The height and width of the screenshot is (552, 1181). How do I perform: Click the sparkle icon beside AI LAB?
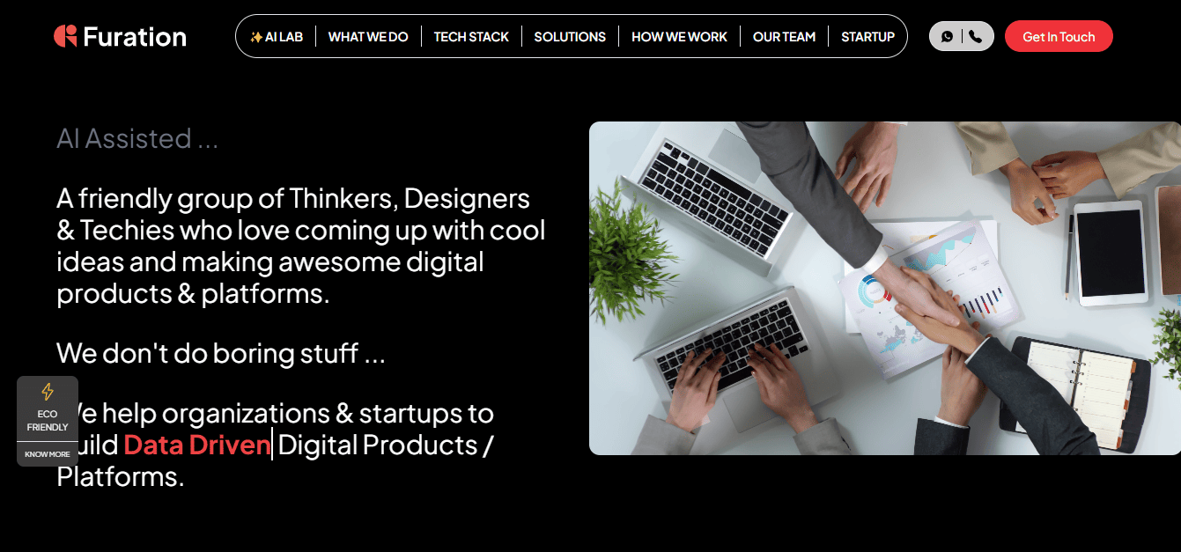(x=256, y=37)
